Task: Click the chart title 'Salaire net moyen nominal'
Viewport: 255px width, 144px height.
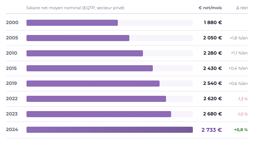Action: coord(54,8)
